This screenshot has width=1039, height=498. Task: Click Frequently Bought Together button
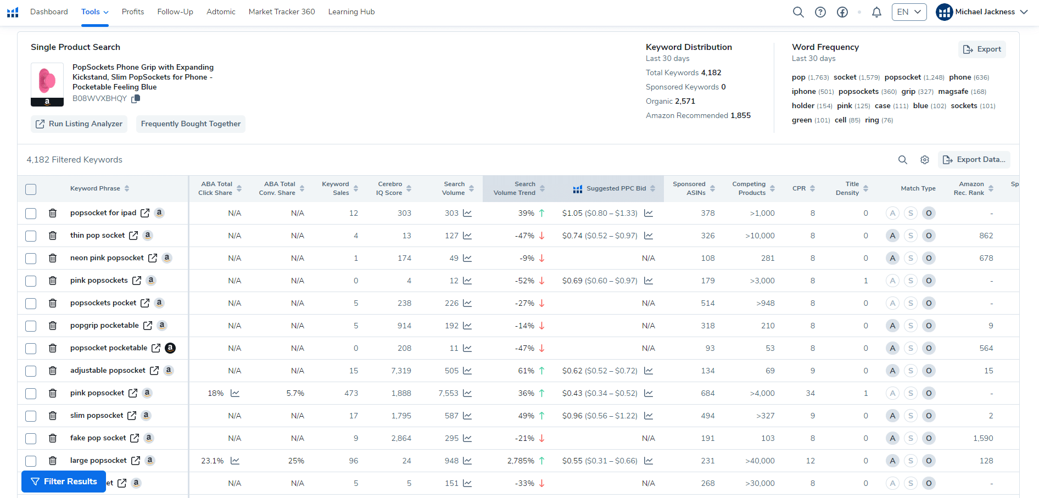191,124
